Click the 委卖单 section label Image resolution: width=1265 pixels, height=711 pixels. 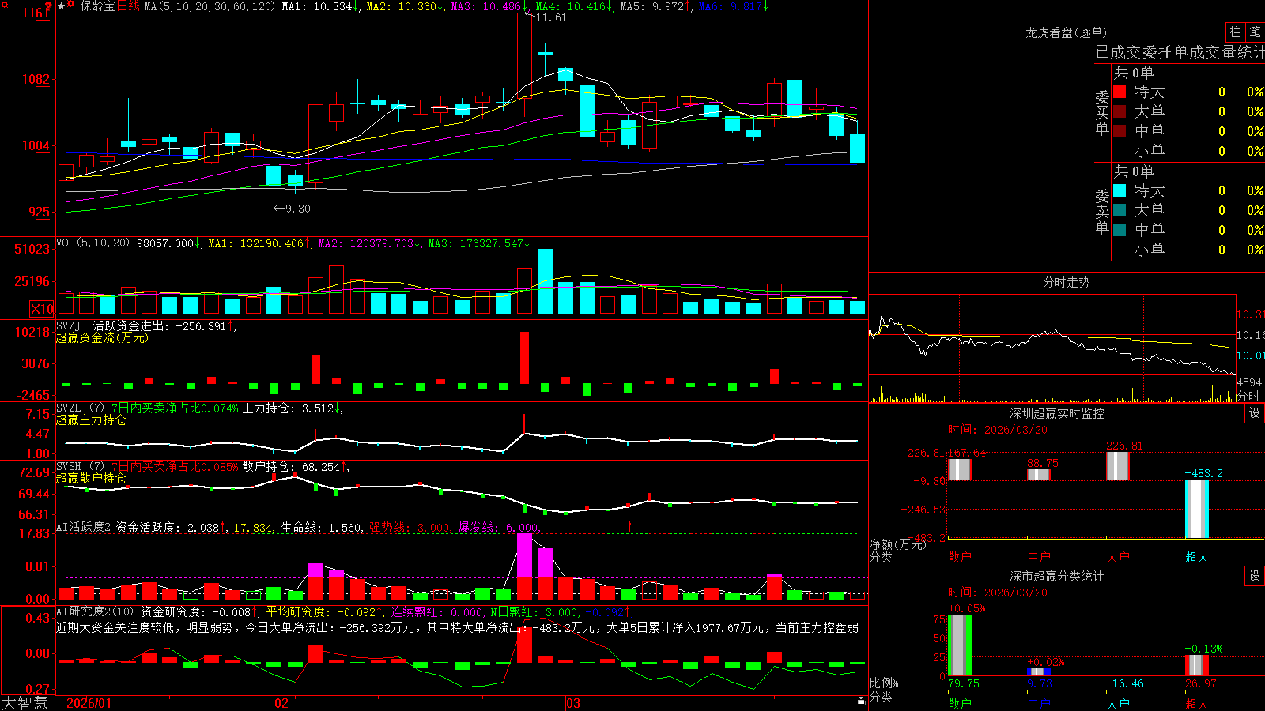click(x=1102, y=211)
